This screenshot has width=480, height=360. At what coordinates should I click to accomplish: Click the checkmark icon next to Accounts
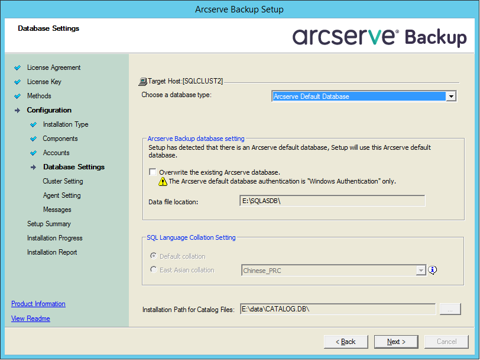coord(34,153)
